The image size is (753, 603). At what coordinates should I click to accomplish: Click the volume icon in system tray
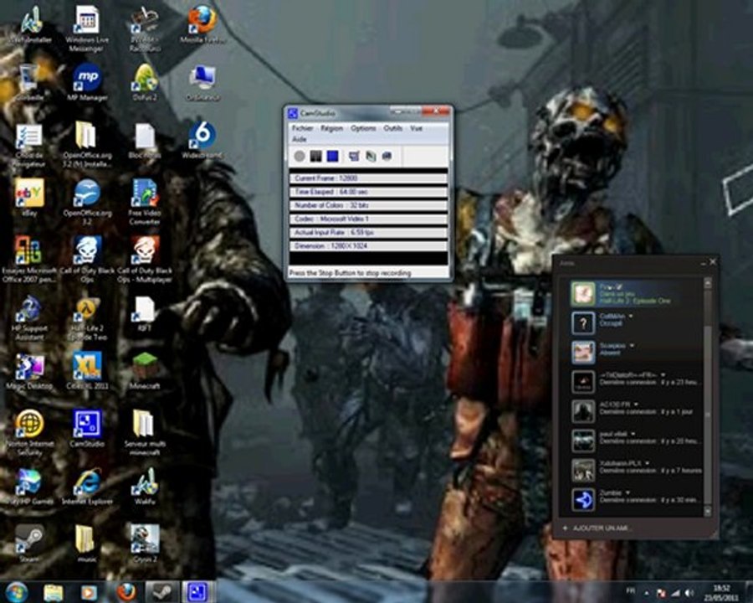click(689, 594)
